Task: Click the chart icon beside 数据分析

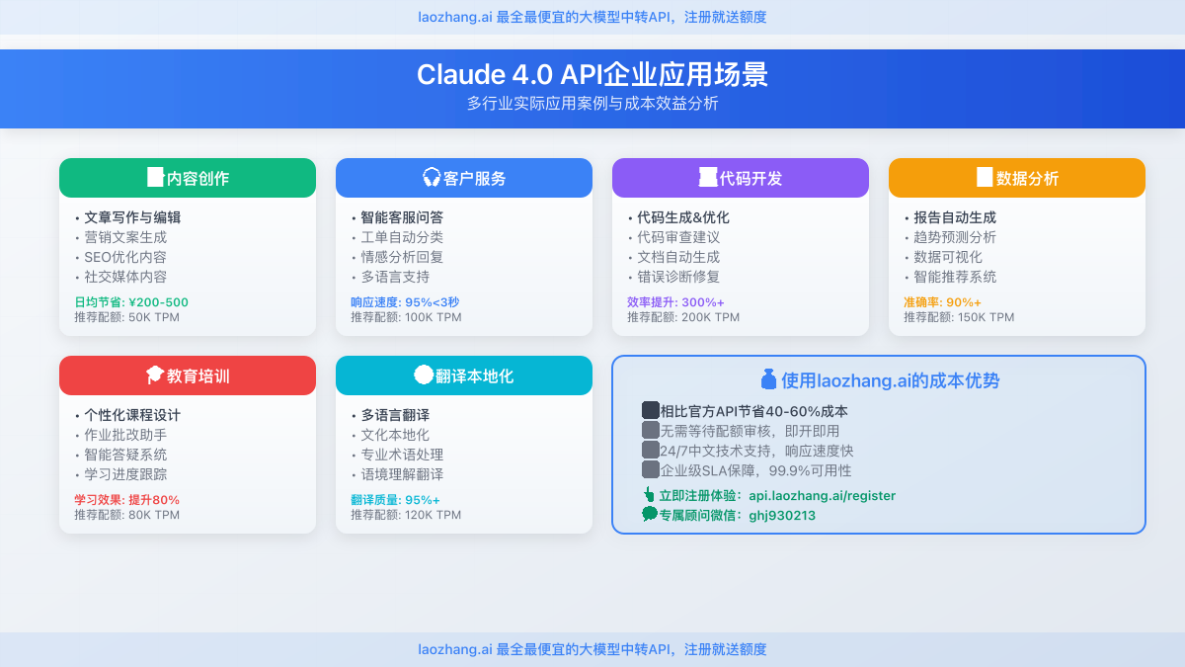Action: point(985,178)
